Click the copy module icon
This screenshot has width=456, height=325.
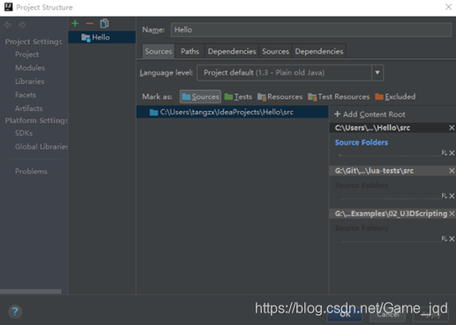(104, 24)
